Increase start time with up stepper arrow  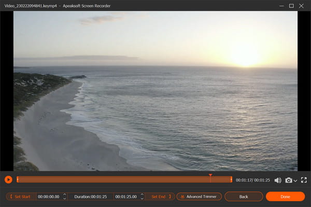click(64, 195)
